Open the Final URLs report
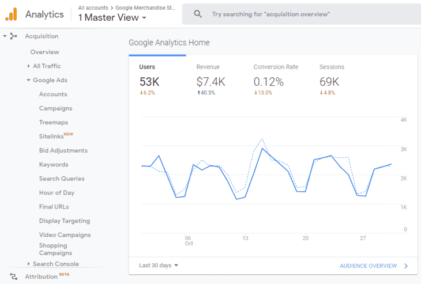Screen dimensions: 421x284 tap(54, 207)
